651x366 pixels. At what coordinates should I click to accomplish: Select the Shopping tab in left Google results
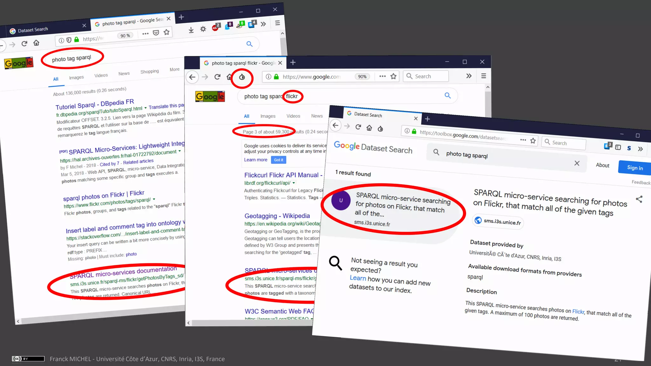149,71
